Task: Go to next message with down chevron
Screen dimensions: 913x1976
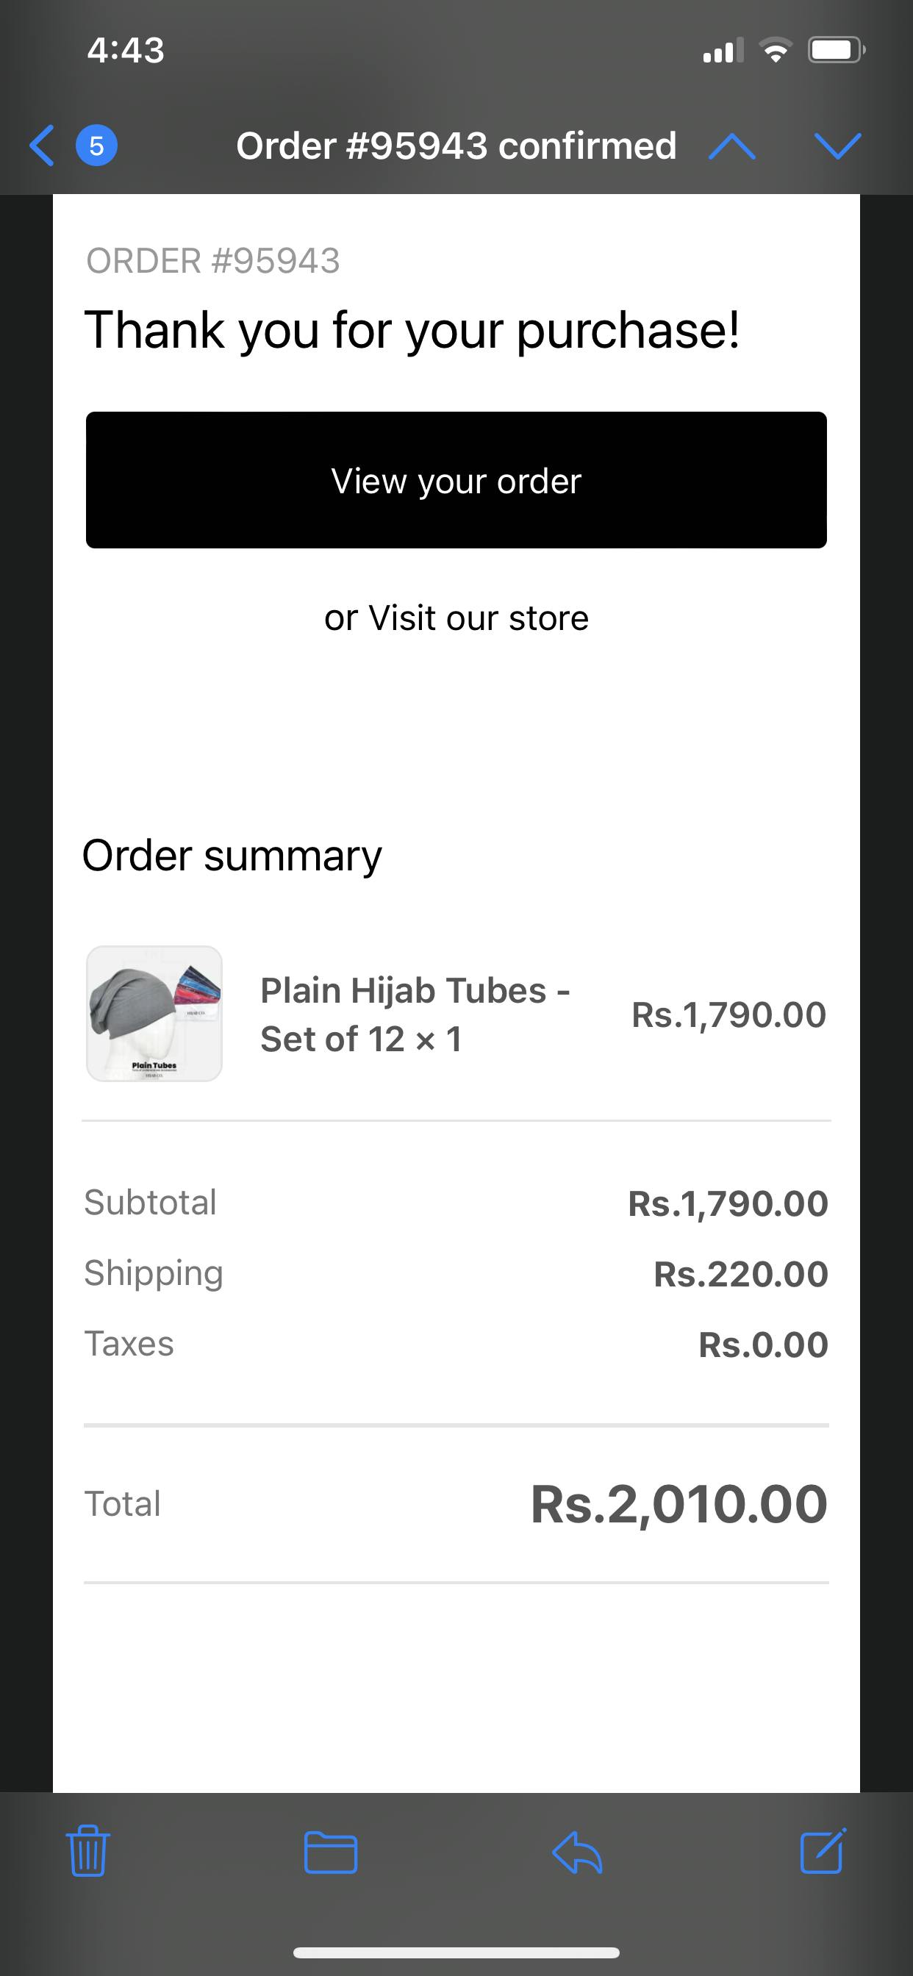Action: pyautogui.click(x=837, y=146)
